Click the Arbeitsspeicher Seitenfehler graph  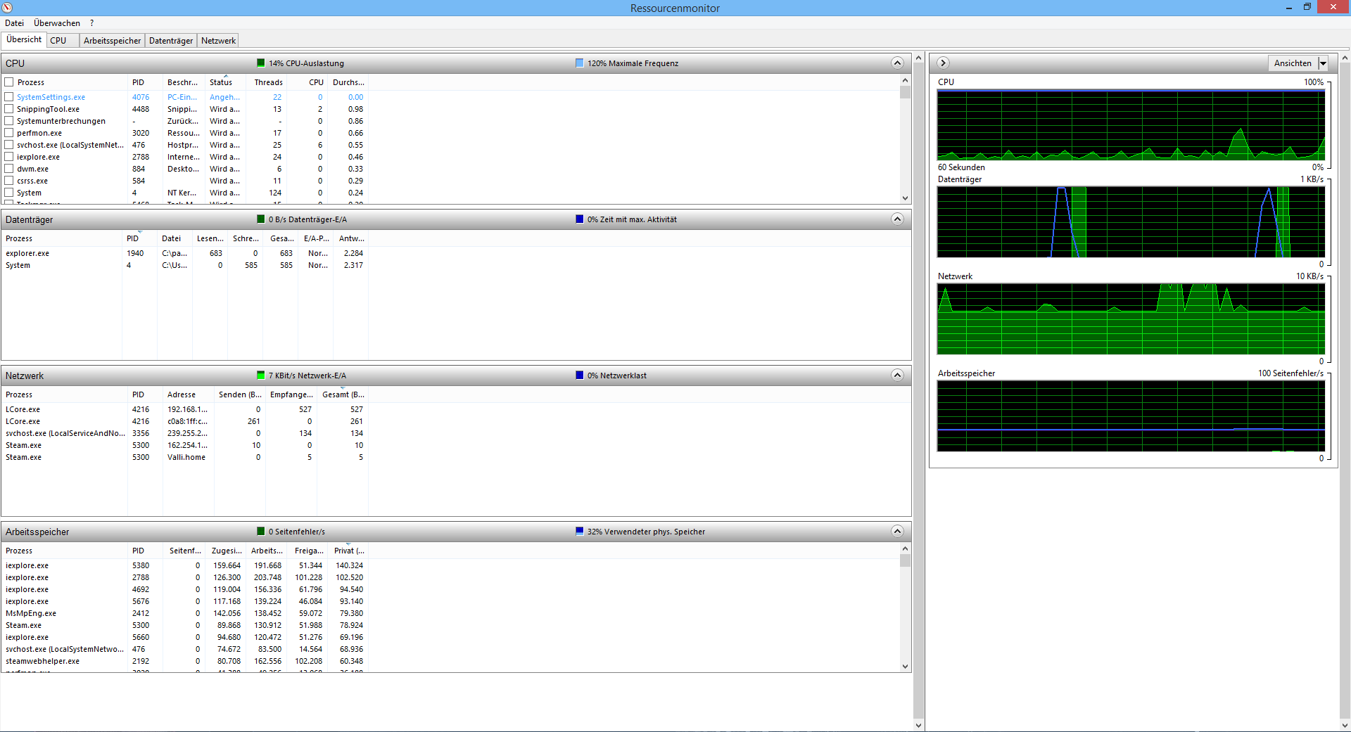1131,416
